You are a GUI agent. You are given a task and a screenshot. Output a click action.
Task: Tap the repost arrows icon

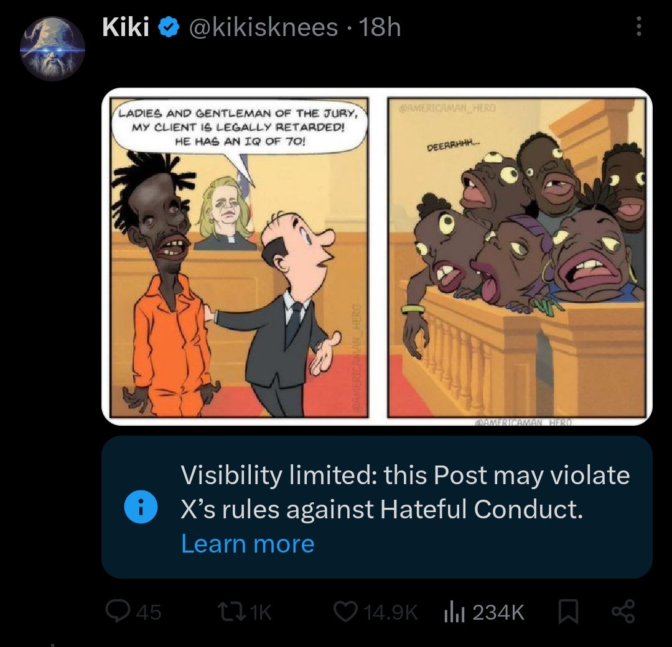pos(232,612)
